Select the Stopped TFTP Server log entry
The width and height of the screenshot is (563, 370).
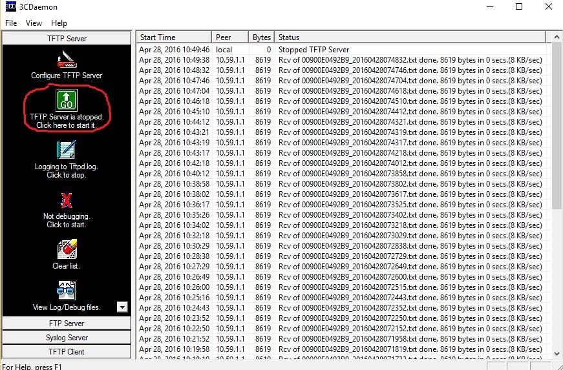[313, 49]
